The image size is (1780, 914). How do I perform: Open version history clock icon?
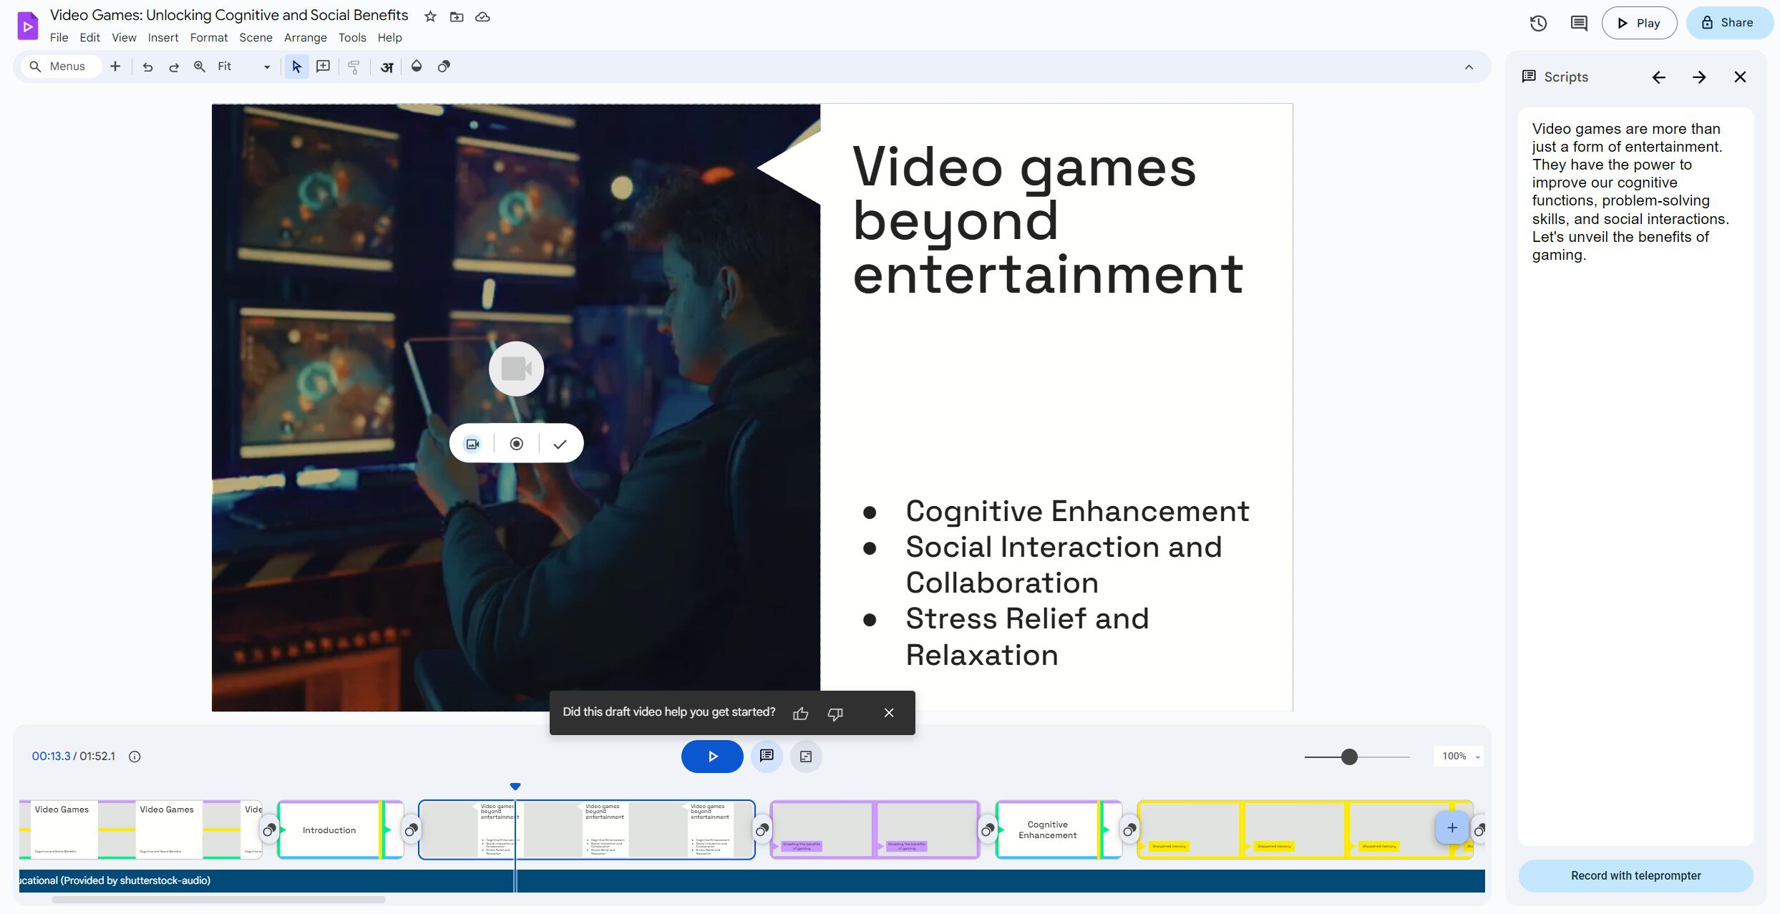tap(1538, 23)
